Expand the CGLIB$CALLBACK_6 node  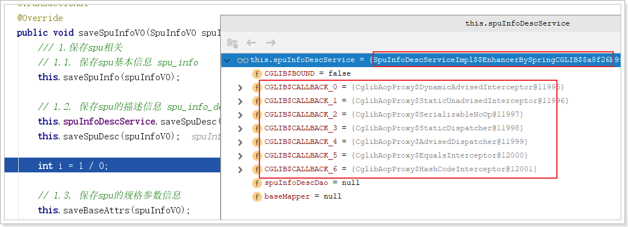click(x=240, y=170)
